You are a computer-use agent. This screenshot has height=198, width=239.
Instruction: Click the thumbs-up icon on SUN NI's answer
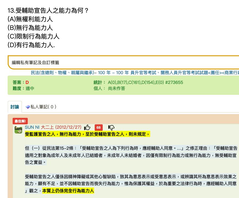click(87, 127)
